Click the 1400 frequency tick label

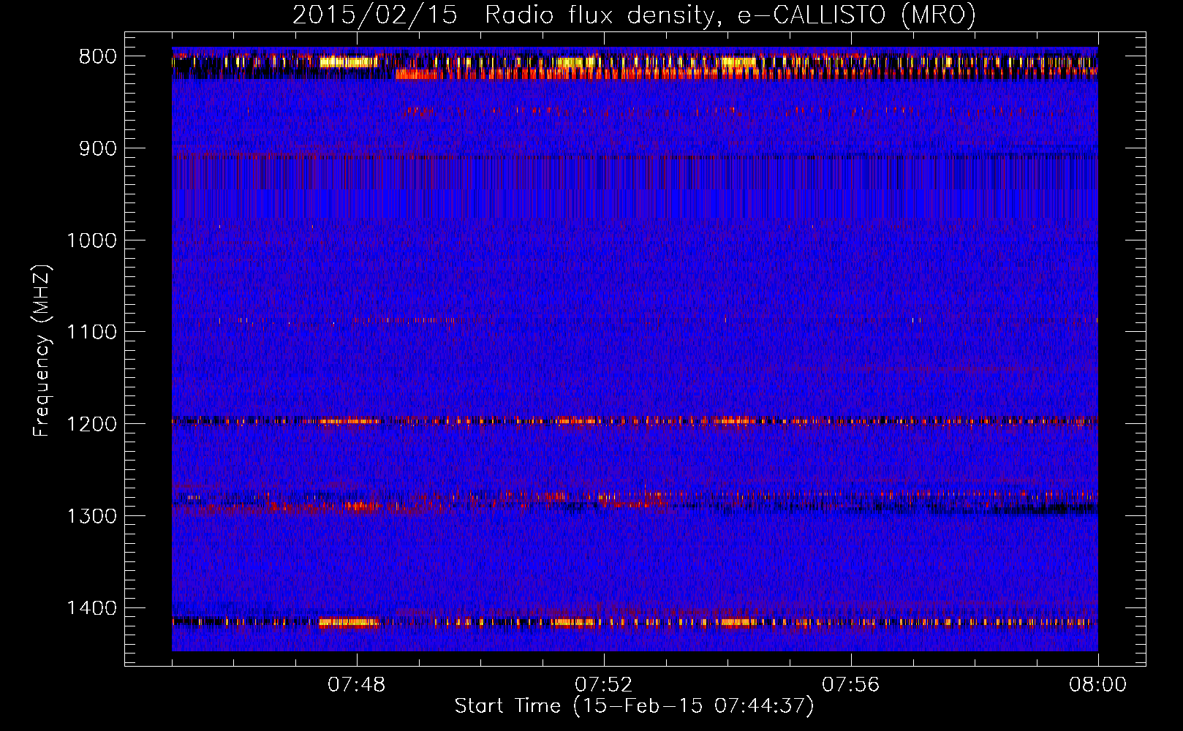91,608
